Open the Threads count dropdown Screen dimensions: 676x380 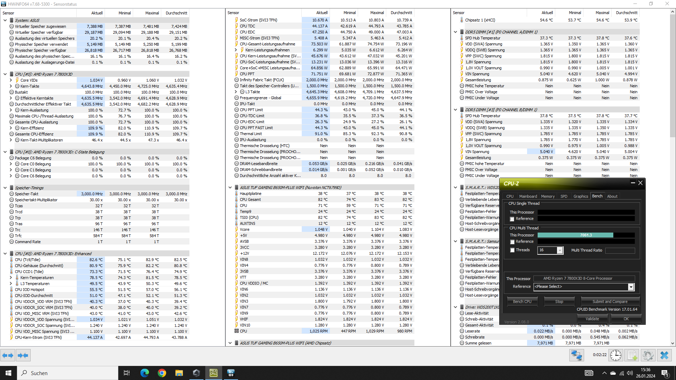pyautogui.click(x=559, y=251)
